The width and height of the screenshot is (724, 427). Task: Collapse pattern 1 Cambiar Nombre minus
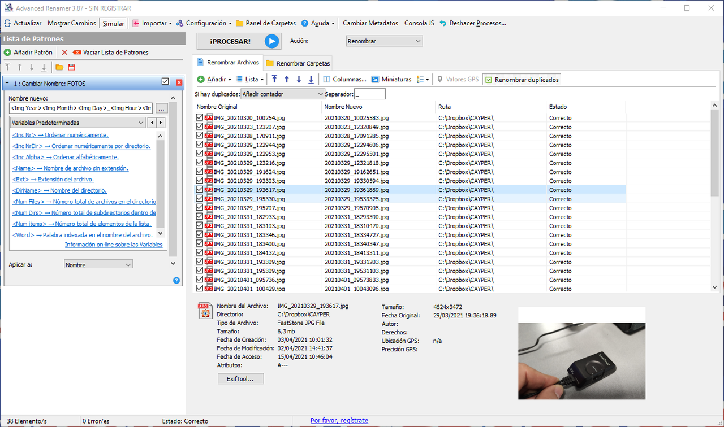click(7, 83)
